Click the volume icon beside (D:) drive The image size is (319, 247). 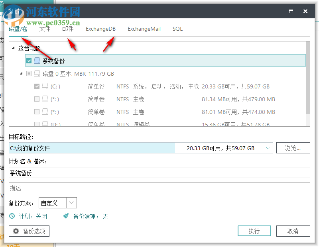point(44,124)
